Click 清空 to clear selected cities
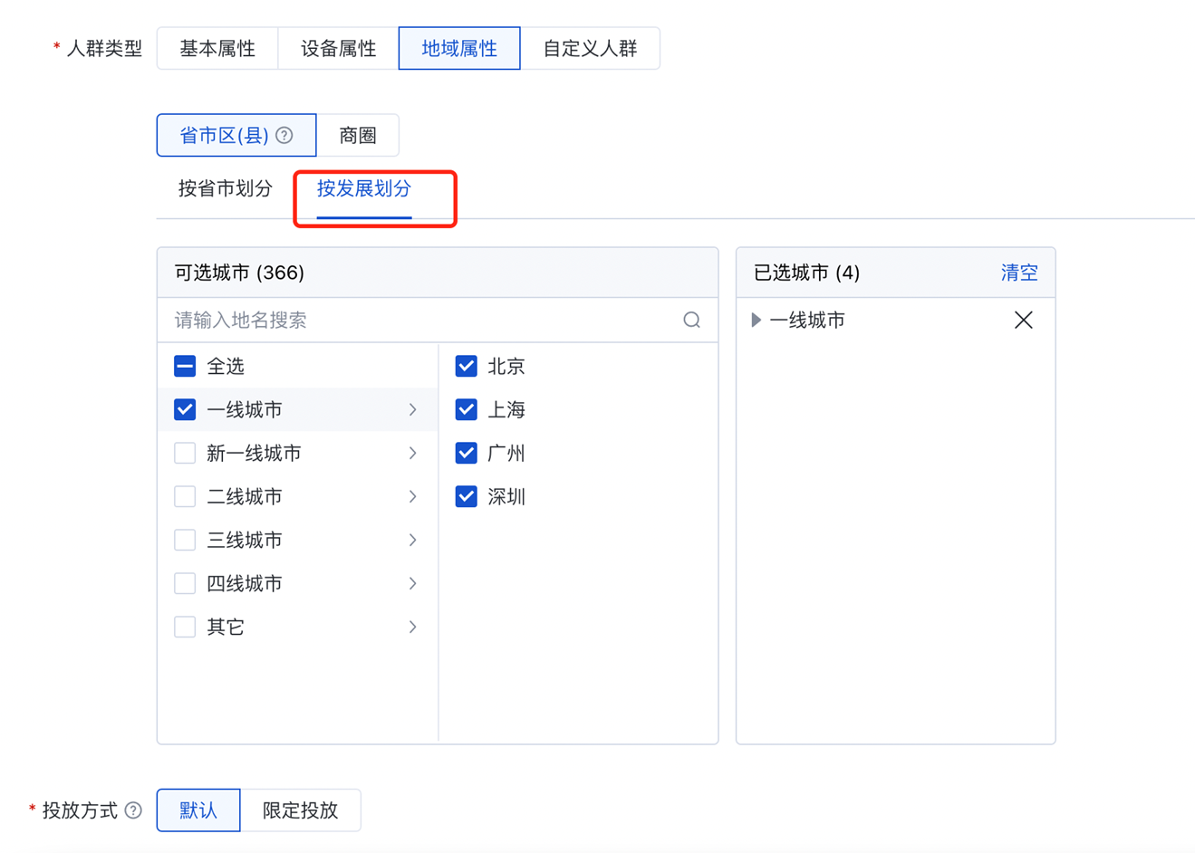Screen dimensions: 1195x853 pos(1018,273)
